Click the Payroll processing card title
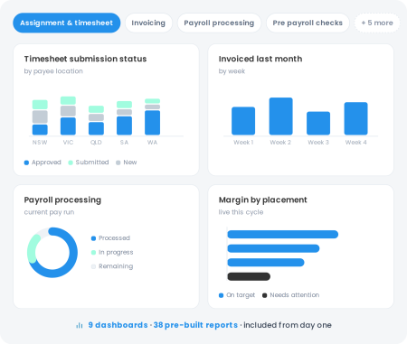This screenshot has width=407, height=344. [62, 200]
